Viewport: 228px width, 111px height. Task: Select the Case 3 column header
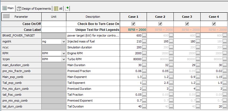(187, 17)
